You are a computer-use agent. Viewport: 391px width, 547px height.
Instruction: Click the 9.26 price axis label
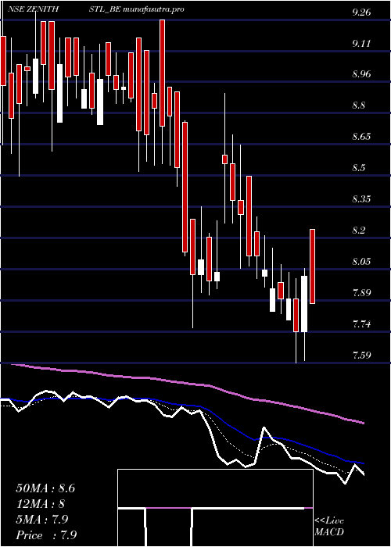(361, 13)
